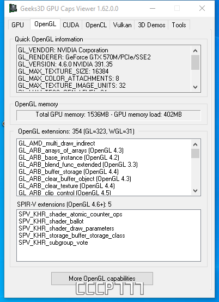
Task: Select GL_ARB_clear_buffer_object extension
Action: (75, 179)
